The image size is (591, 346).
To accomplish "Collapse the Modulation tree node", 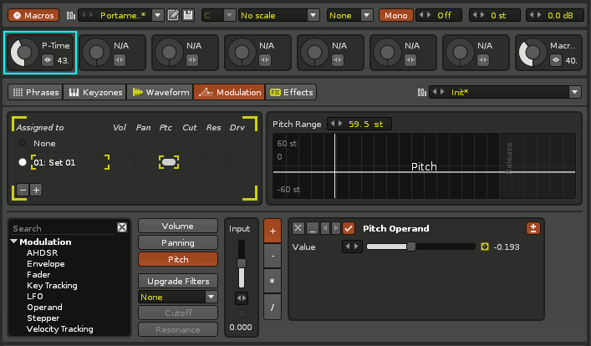I will tap(14, 242).
